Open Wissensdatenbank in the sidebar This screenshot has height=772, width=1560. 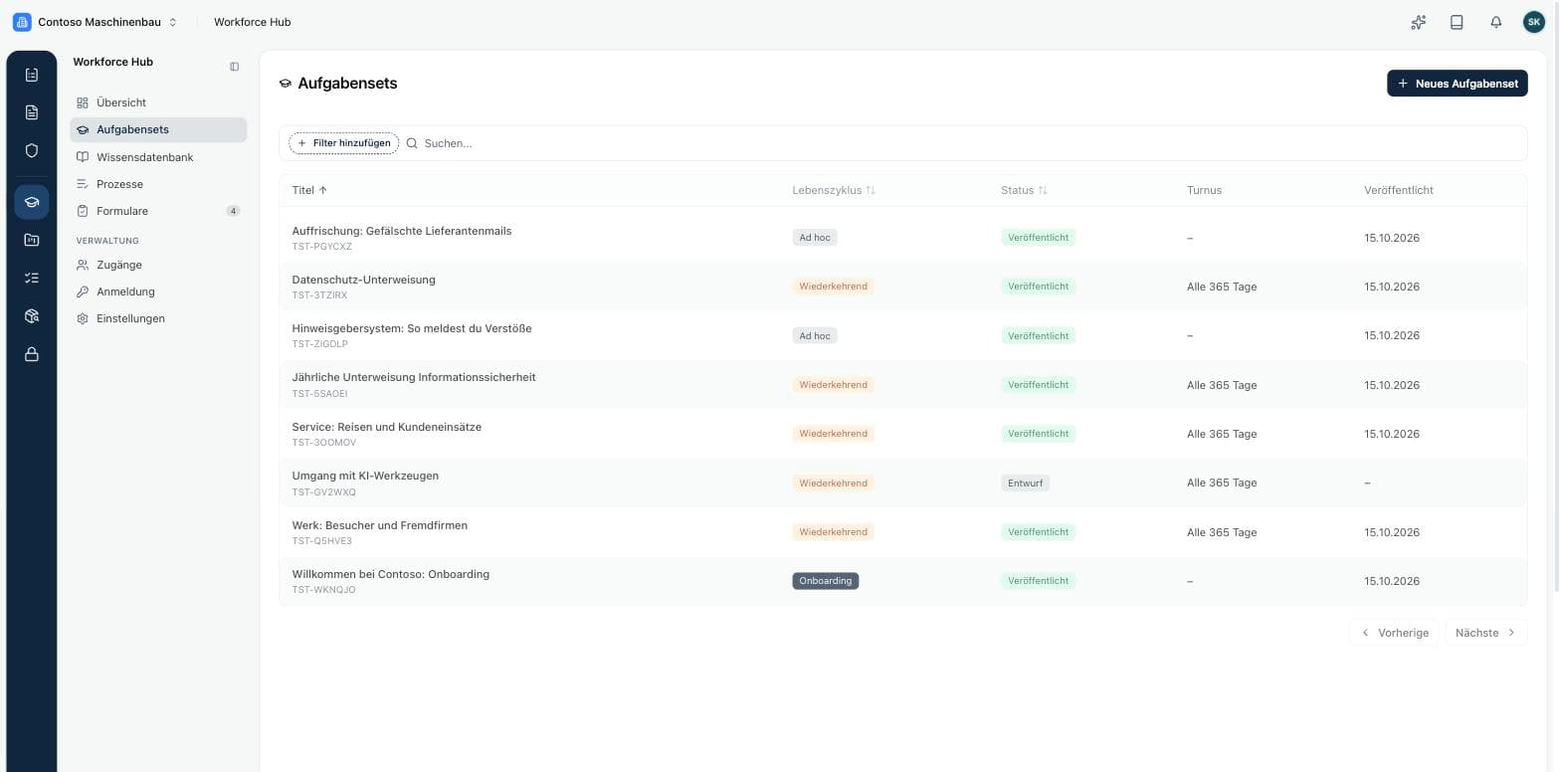click(x=158, y=157)
